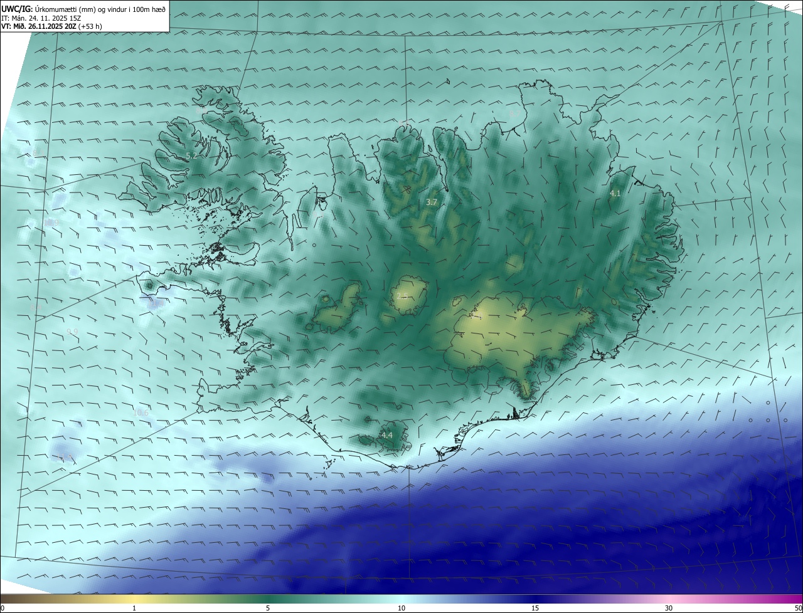The height and width of the screenshot is (613, 803).
Task: Click the '0' tick on the colour scale
Action: 3,608
